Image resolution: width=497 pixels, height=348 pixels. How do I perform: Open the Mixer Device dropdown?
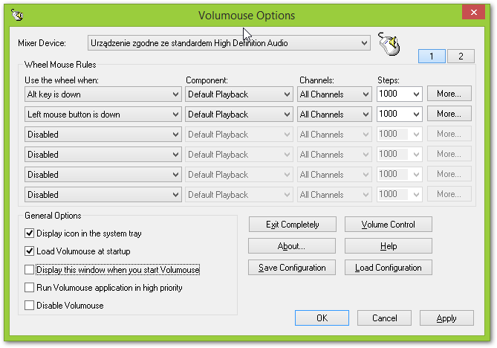(229, 43)
